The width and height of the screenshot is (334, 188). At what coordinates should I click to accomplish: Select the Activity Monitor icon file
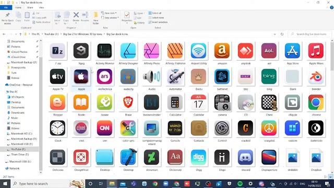tap(104, 53)
